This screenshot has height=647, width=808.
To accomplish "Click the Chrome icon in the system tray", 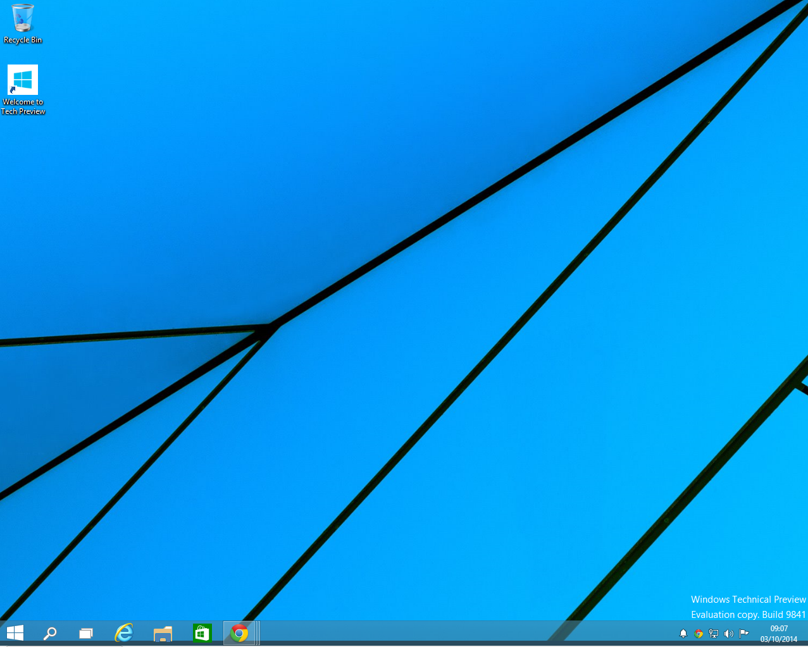I will pos(699,633).
